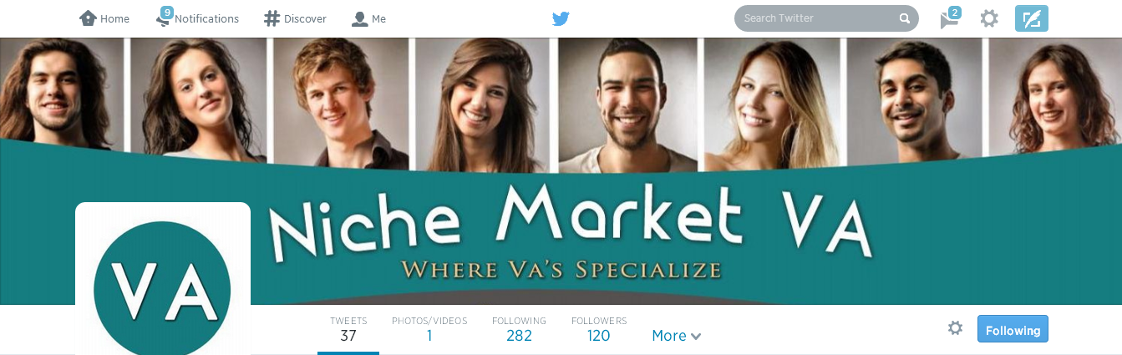Expand the More dropdown
The width and height of the screenshot is (1122, 355).
click(676, 336)
